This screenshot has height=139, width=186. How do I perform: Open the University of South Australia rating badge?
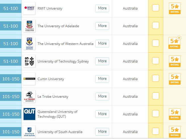pos(175,132)
